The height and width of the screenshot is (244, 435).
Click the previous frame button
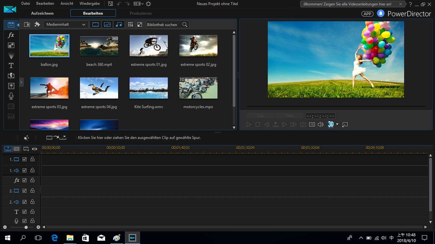(x=266, y=124)
